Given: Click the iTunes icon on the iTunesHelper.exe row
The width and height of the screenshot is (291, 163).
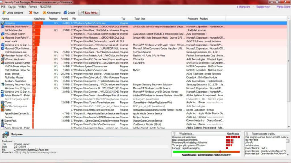Looking at the screenshot, I should (2, 103).
